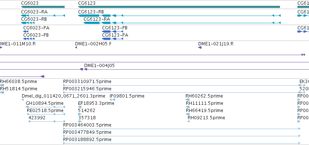Select the RP003310971.5prime EST
This screenshot has height=145, width=309.
182,85
